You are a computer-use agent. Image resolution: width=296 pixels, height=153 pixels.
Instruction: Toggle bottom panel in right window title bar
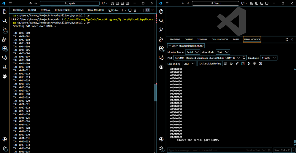[262, 3]
